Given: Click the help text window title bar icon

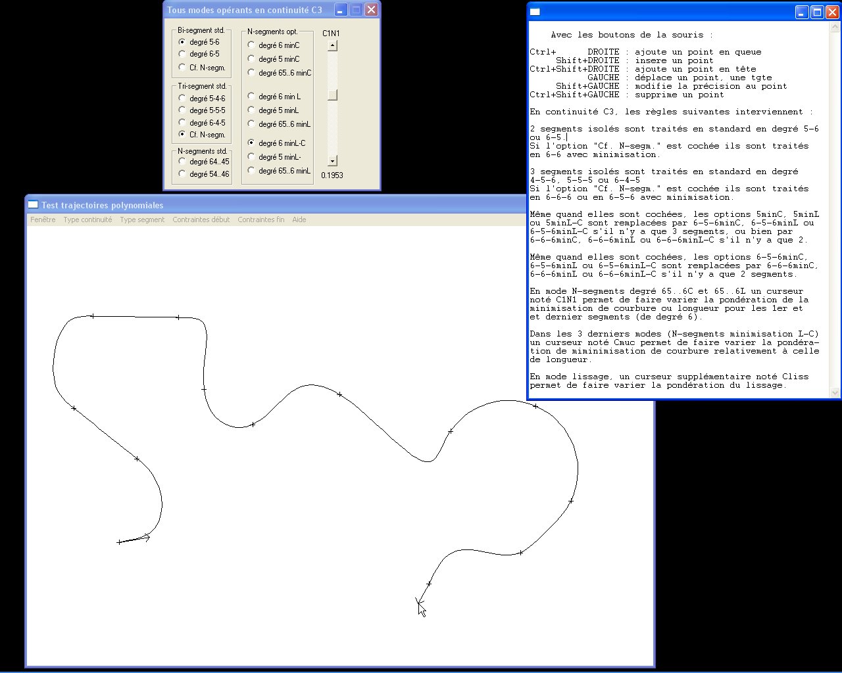Looking at the screenshot, I should [535, 12].
